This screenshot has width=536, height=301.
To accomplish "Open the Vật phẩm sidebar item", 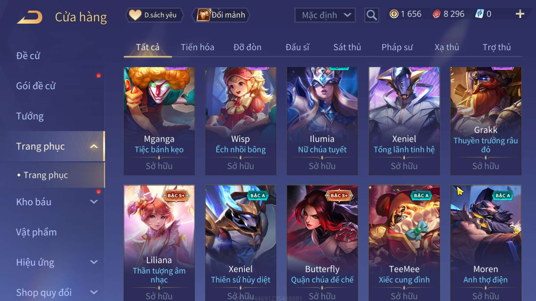I will click(36, 232).
